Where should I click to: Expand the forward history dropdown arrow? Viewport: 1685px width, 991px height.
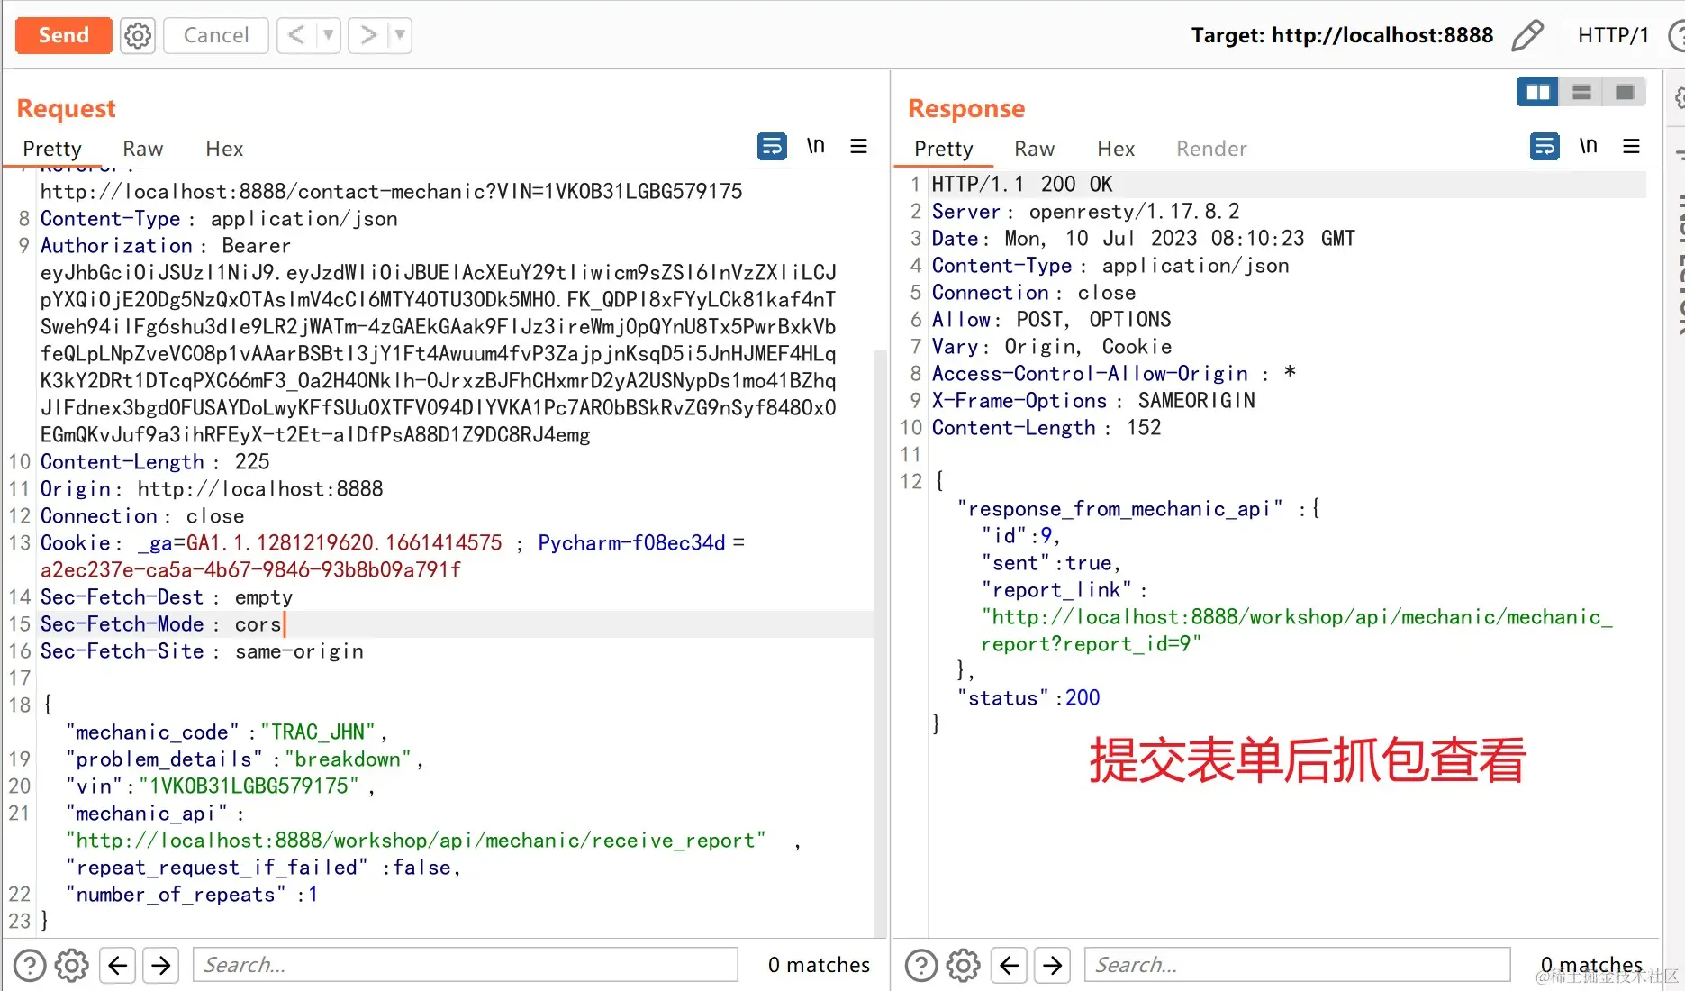point(400,35)
